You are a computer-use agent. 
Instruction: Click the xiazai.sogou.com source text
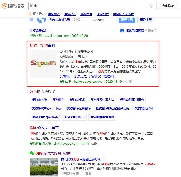point(56,36)
